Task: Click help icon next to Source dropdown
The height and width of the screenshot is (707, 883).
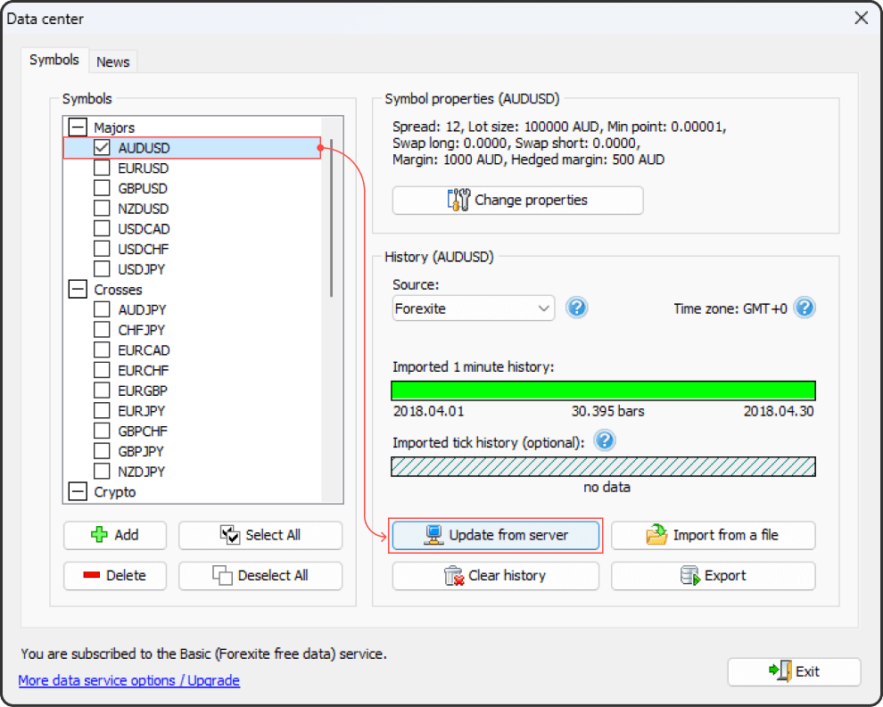Action: 577,308
